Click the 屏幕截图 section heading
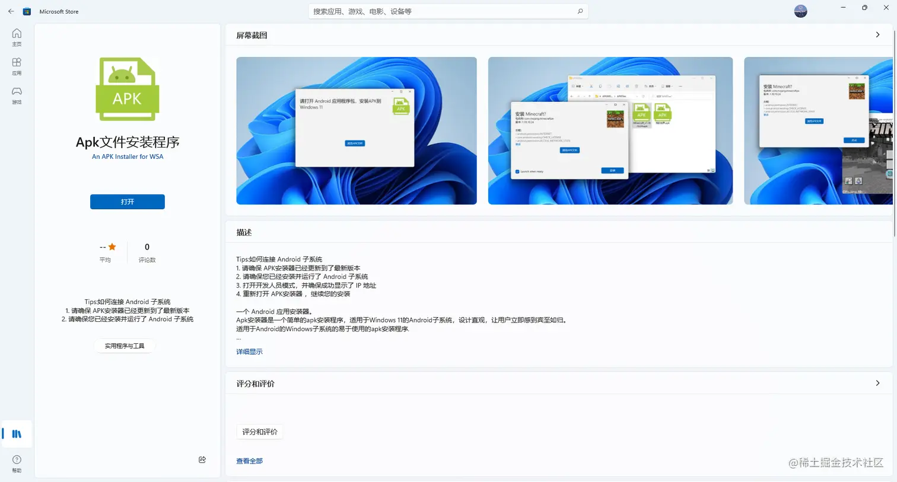The height and width of the screenshot is (482, 897). (x=252, y=35)
